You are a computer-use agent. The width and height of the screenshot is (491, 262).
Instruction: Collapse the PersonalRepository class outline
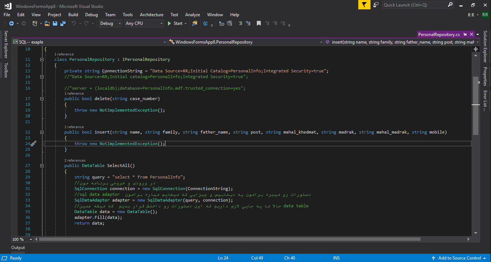click(42, 59)
